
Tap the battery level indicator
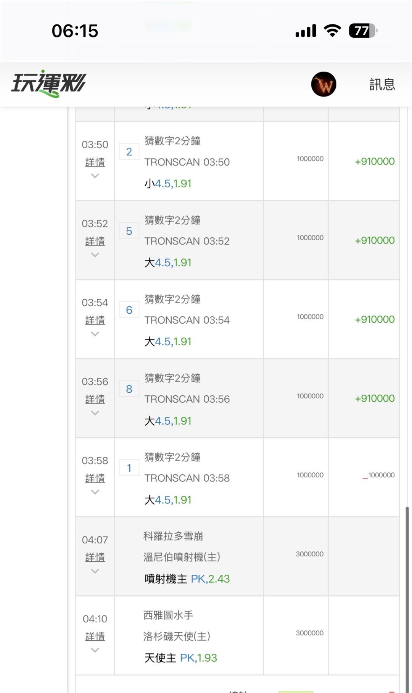coord(362,31)
